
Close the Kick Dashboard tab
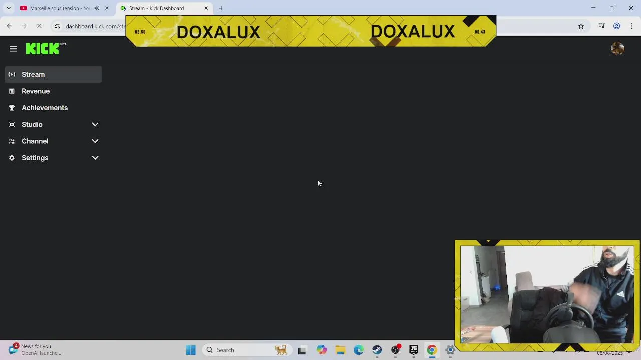click(206, 8)
